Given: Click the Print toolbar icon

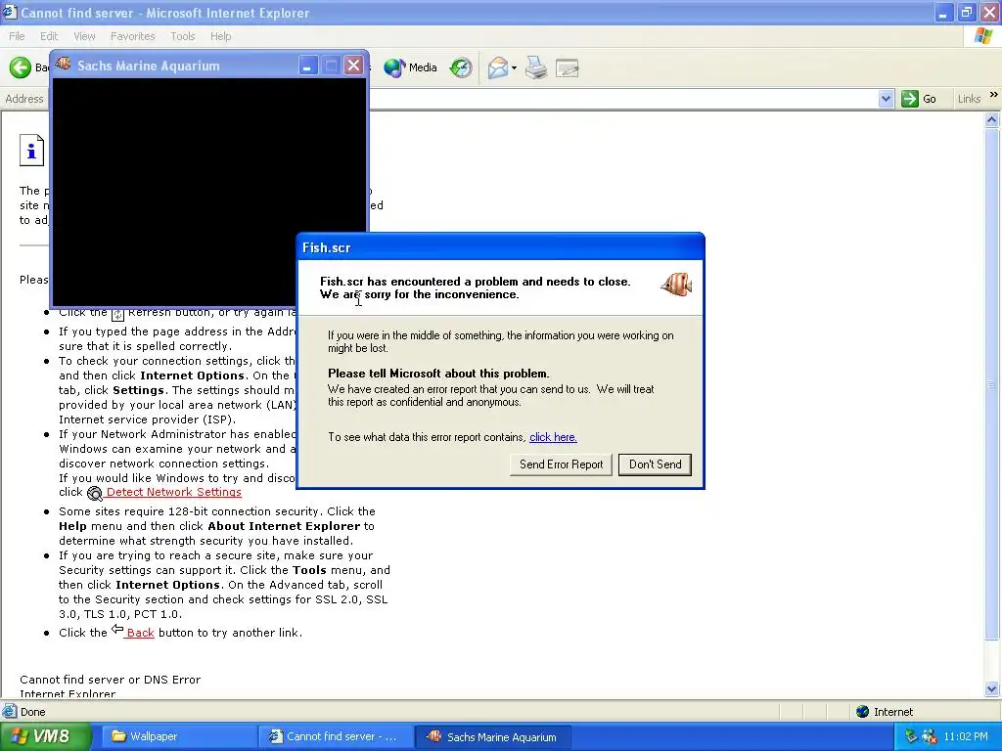Looking at the screenshot, I should pos(536,67).
